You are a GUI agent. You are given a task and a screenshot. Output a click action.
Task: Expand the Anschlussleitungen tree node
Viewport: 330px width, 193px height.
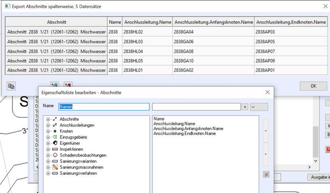(48, 125)
